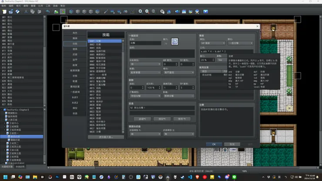322x181 pixels.
Task: Open the 一般攻擊 element dropdown
Action: 240,43
